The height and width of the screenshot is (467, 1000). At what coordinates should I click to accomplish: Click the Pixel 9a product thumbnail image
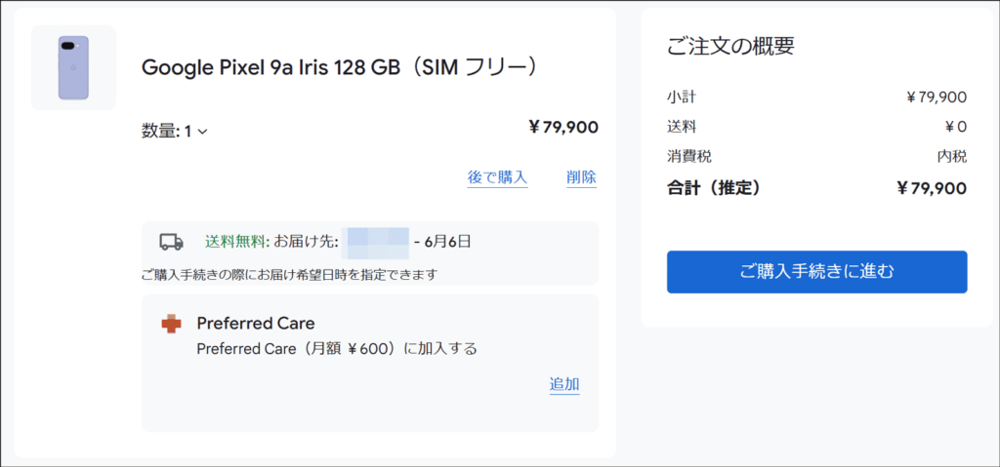(73, 67)
